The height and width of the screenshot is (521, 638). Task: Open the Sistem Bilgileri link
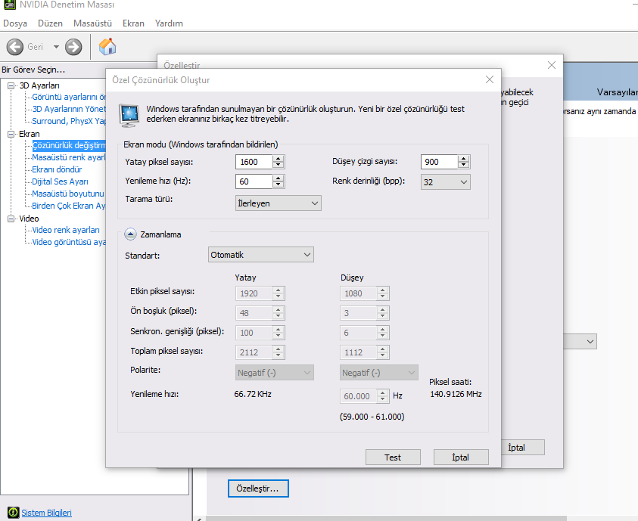point(46,513)
